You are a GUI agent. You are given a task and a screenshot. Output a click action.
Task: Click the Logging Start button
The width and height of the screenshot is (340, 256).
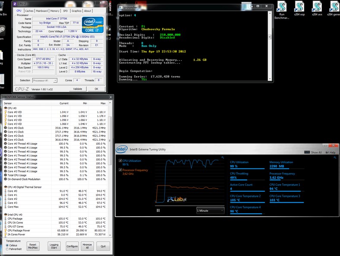[54, 246]
